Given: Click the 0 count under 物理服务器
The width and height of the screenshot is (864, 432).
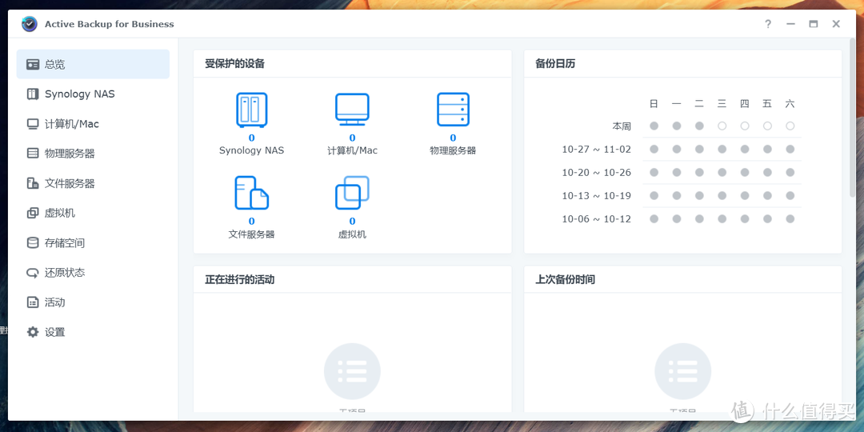Looking at the screenshot, I should pos(453,138).
